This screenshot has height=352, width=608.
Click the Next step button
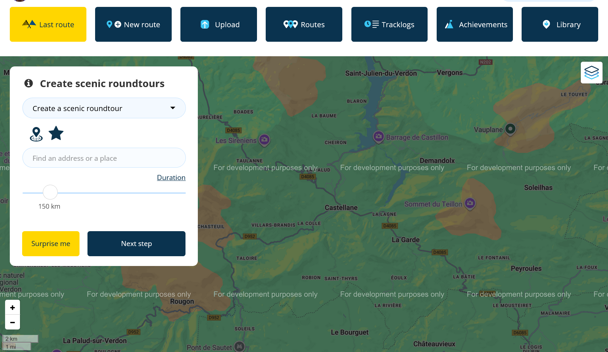(136, 243)
